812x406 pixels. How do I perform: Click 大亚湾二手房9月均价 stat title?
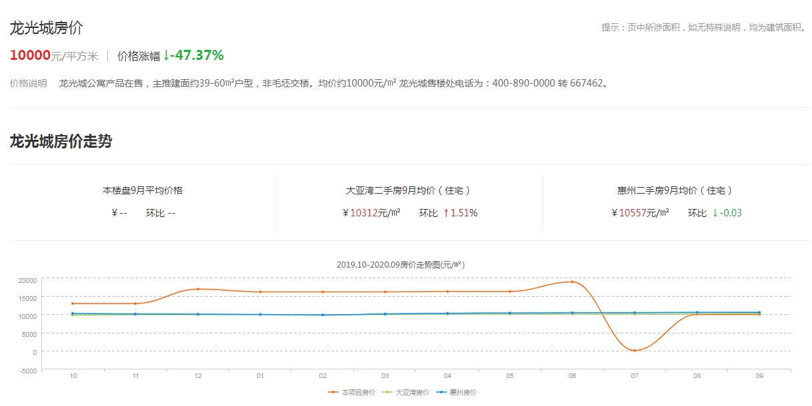click(x=409, y=190)
